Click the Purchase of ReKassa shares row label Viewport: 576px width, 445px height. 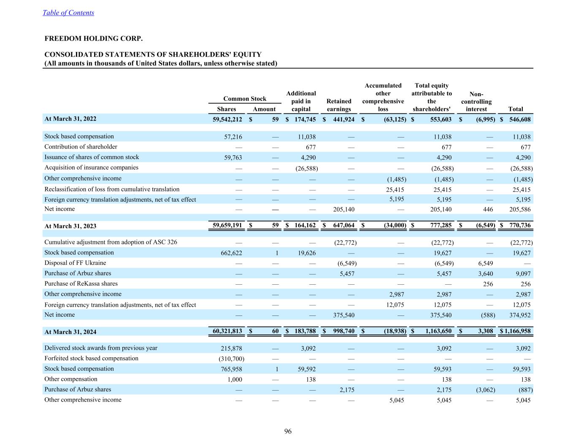[x=81, y=283]
